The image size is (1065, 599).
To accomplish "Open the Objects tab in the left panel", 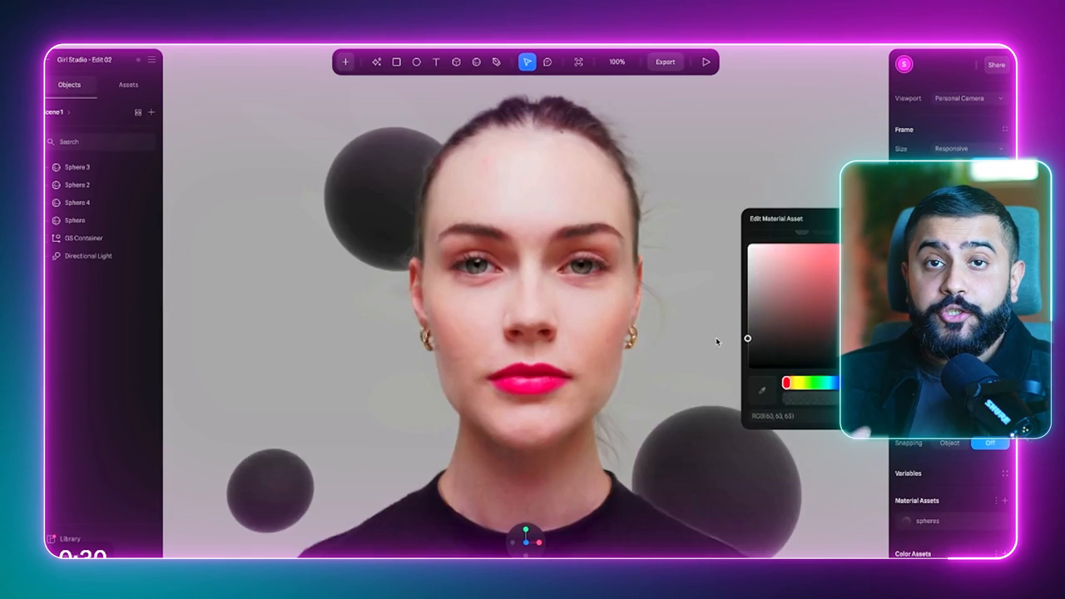I will (69, 84).
